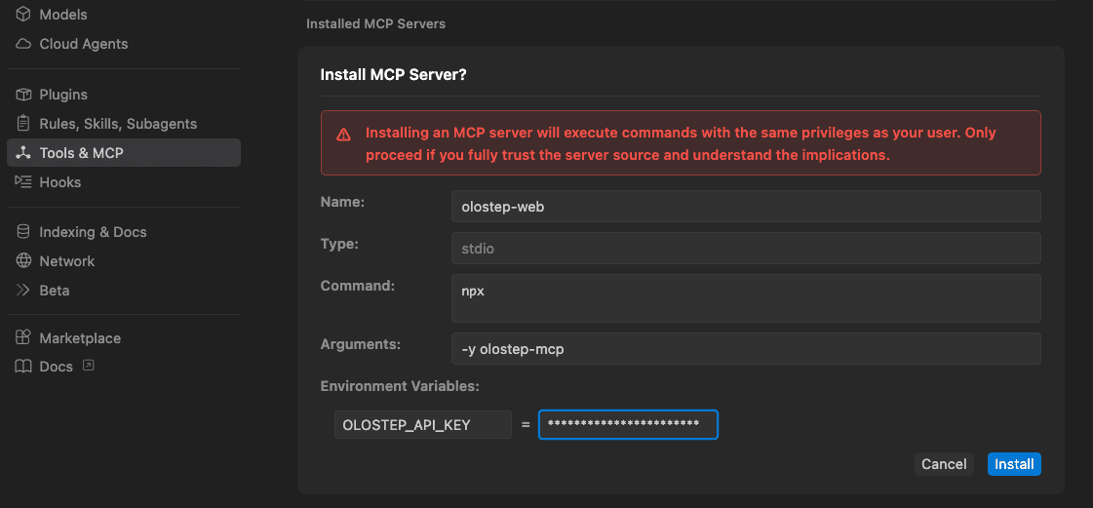Image resolution: width=1093 pixels, height=508 pixels.
Task: Click the red security warning message text
Action: point(681,143)
